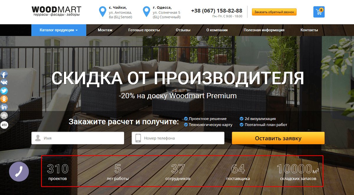Click the Facebook share icon
The height and width of the screenshot is (195, 354).
tap(4, 74)
